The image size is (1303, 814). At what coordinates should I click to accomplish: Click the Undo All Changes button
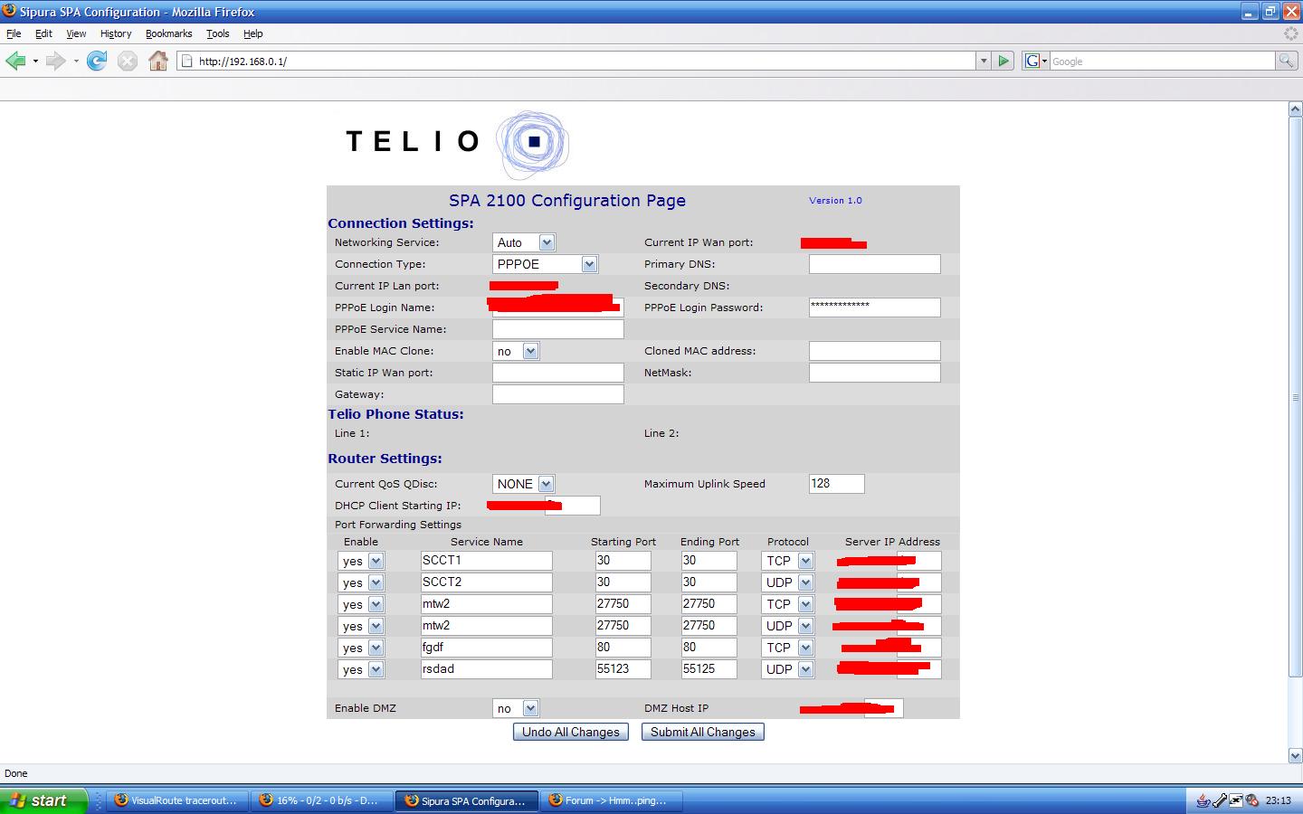click(x=571, y=732)
